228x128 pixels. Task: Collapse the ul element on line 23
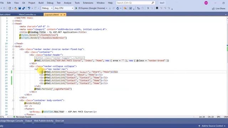13,69
